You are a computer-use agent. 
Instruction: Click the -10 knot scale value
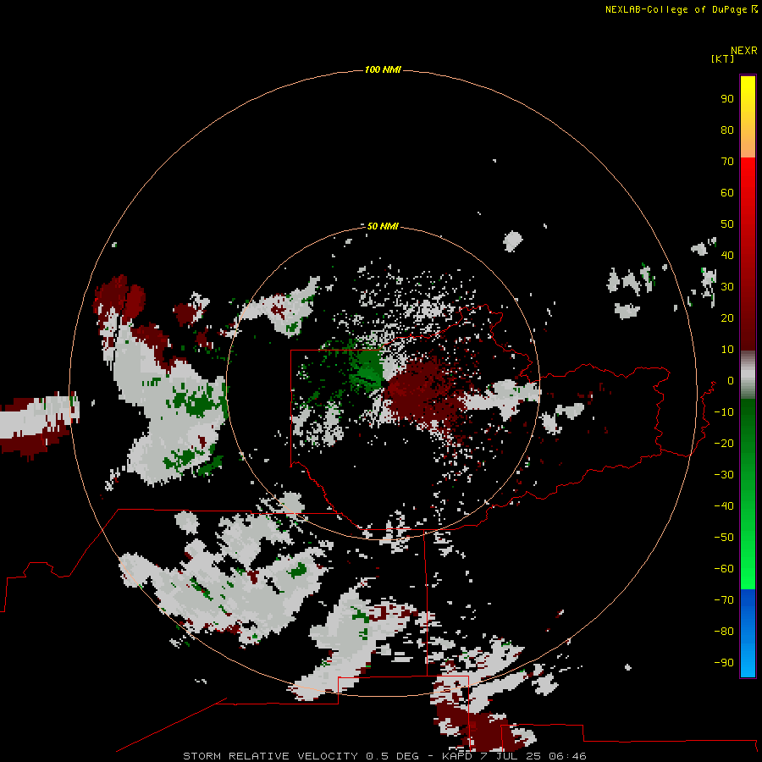[x=724, y=412]
